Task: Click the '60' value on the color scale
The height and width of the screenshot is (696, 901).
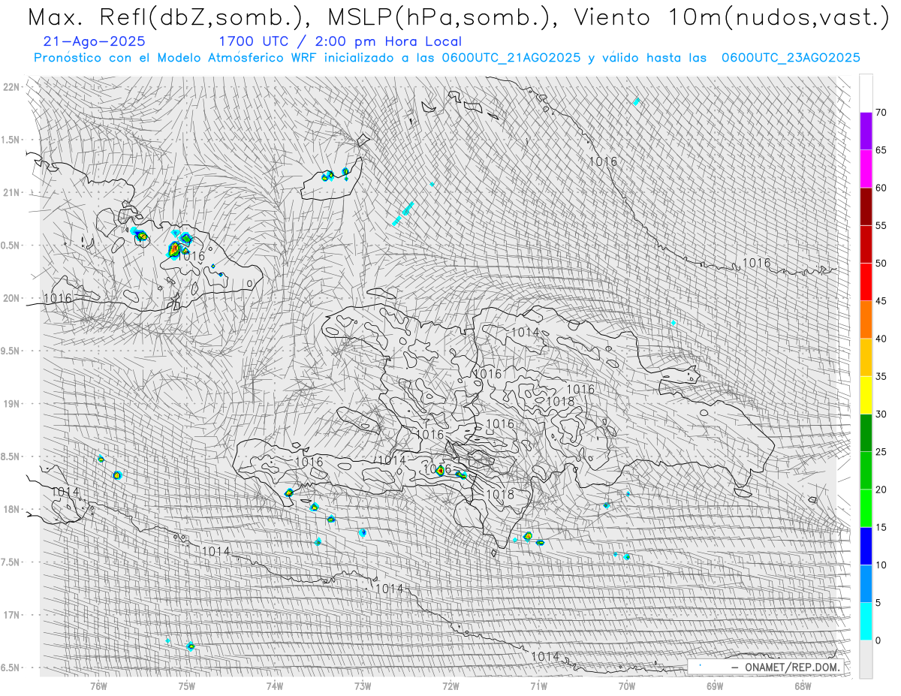Action: pos(881,188)
